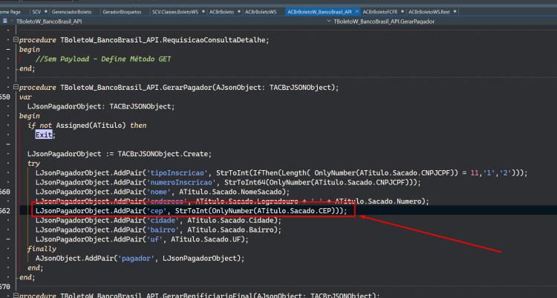
Task: Click the highlighted 'Exit' statement
Action: [x=44, y=135]
